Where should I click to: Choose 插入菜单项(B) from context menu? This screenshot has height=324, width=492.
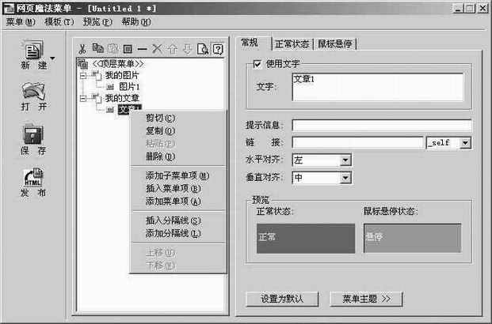tap(178, 188)
